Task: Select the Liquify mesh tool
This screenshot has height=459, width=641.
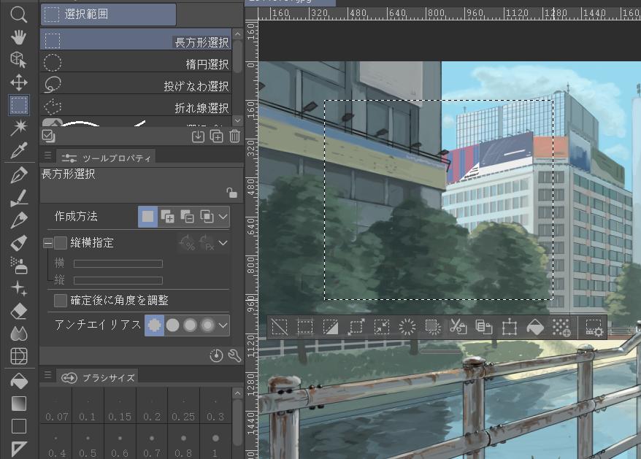Action: click(x=19, y=356)
